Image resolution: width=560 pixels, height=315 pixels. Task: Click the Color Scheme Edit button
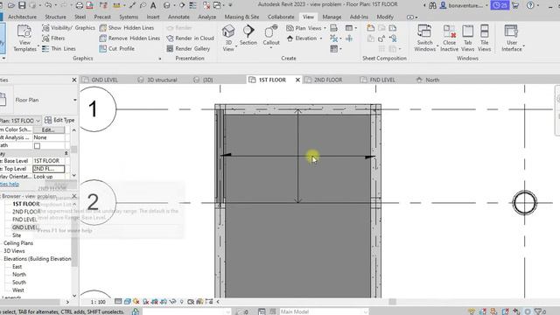(49, 129)
